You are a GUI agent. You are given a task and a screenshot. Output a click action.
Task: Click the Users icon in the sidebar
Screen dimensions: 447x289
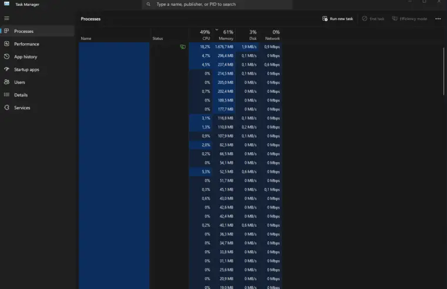coord(6,82)
